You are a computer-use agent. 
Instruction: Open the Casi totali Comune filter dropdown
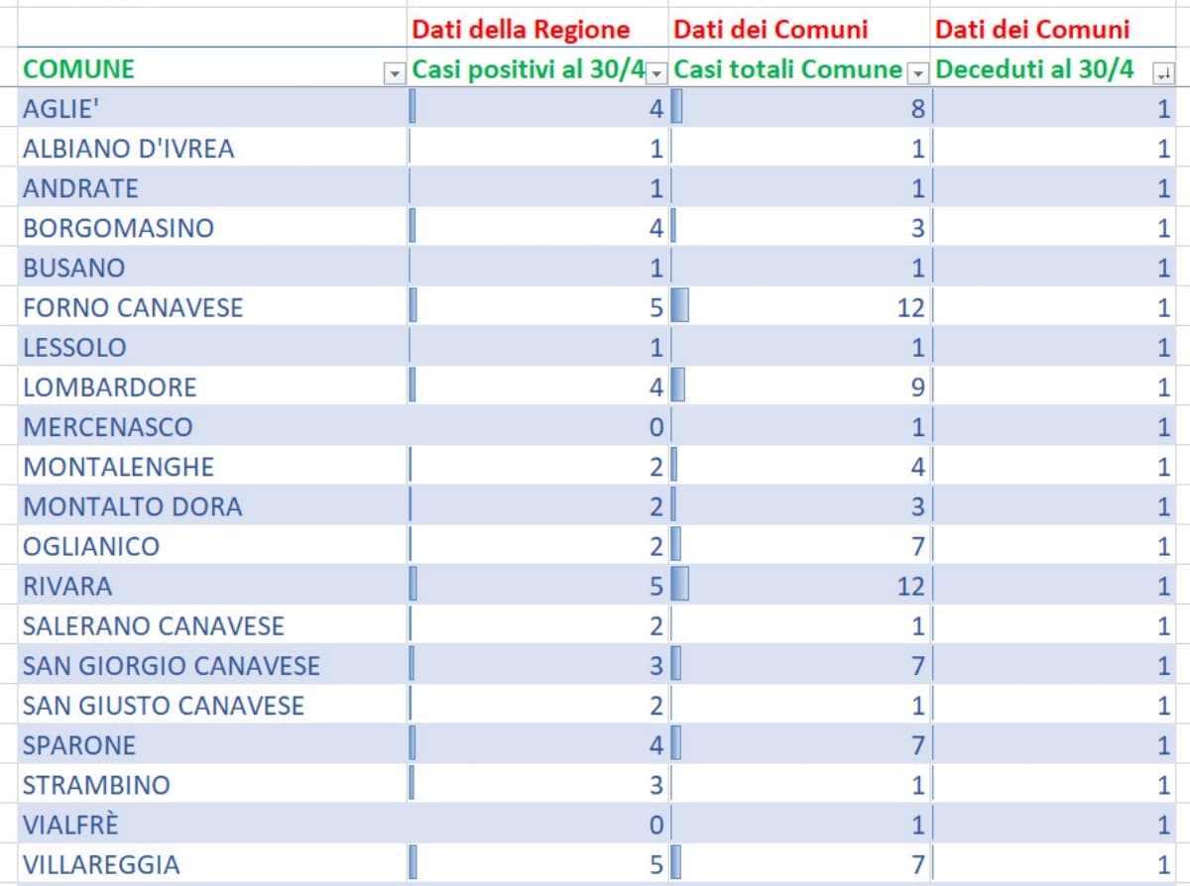[x=918, y=72]
